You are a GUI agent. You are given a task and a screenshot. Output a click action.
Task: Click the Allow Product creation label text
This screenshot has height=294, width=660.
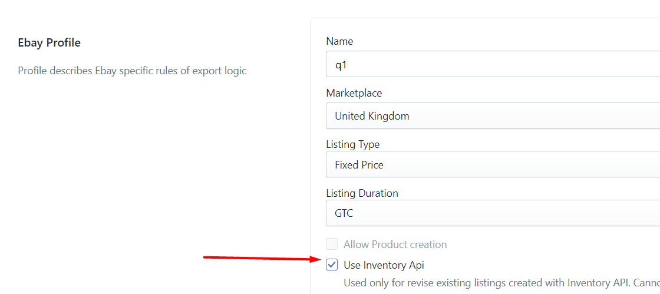(395, 245)
